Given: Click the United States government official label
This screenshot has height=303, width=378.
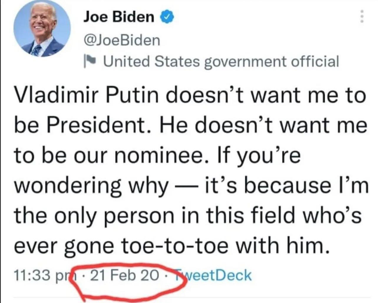Looking at the screenshot, I should (x=221, y=62).
